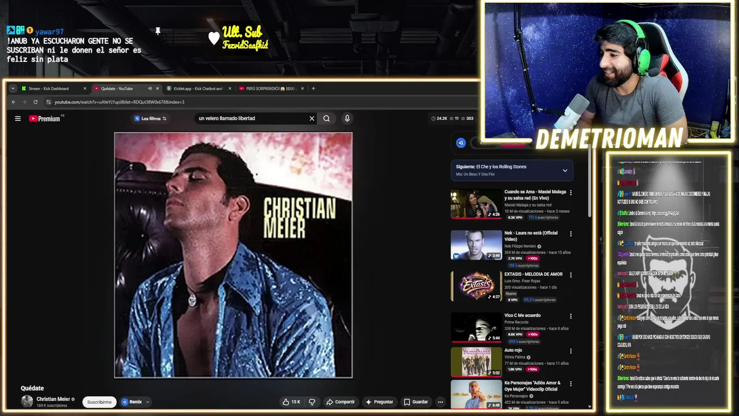The image size is (739, 416).
Task: Click the Quédate video title text
Action: pos(32,388)
